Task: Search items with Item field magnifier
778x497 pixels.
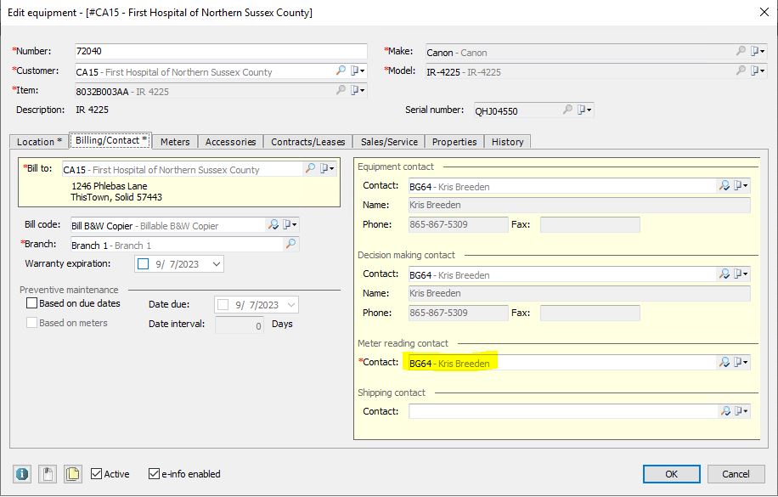Action: tap(341, 90)
